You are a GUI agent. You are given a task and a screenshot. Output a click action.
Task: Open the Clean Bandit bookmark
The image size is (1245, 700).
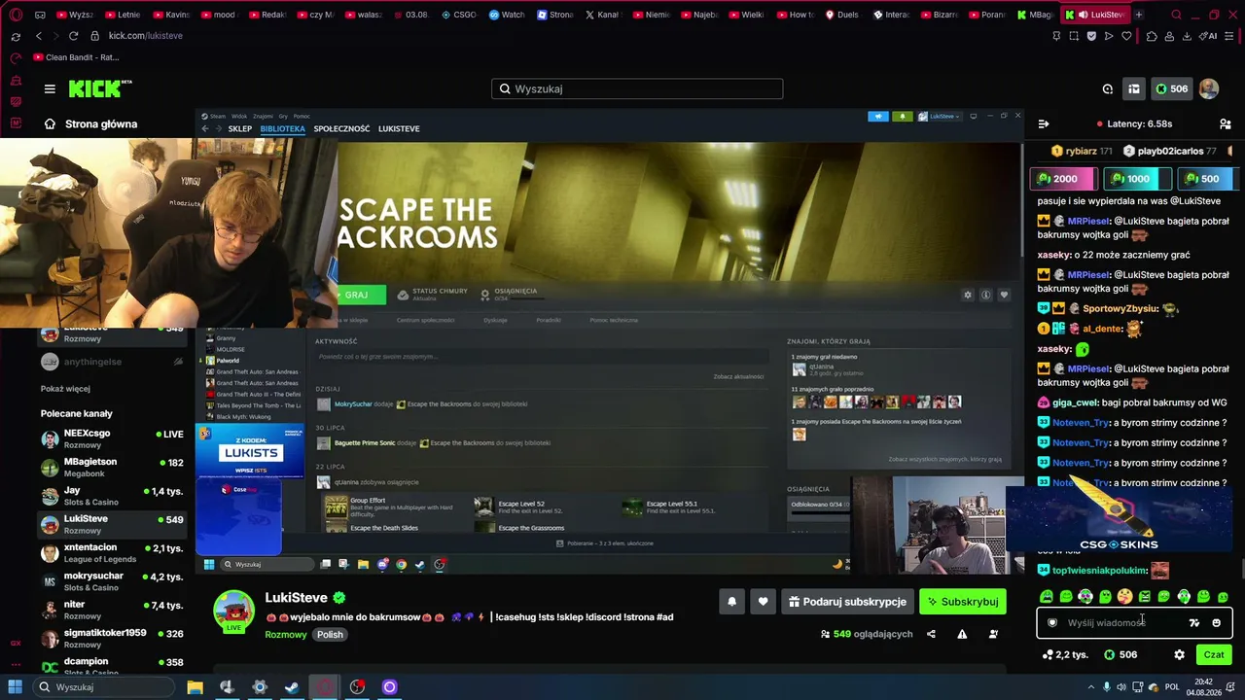[x=76, y=57]
